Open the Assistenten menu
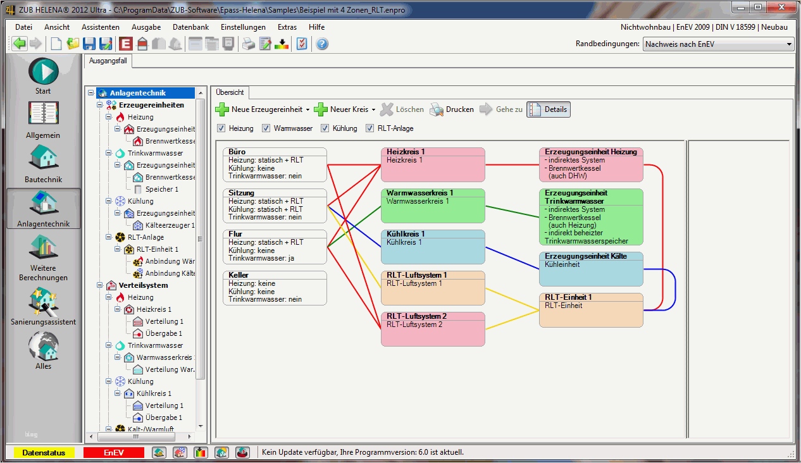Image resolution: width=801 pixels, height=463 pixels. tap(101, 27)
